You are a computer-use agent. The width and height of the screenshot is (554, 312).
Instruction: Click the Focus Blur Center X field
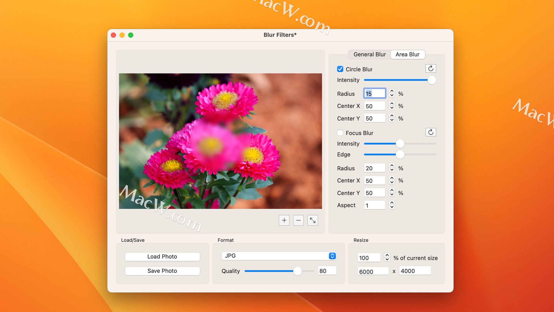(x=375, y=181)
